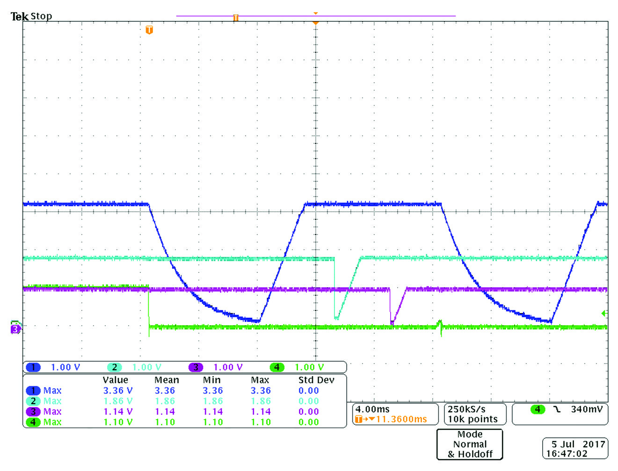
Task: Select the Channel 1 badge icon
Action: click(33, 367)
